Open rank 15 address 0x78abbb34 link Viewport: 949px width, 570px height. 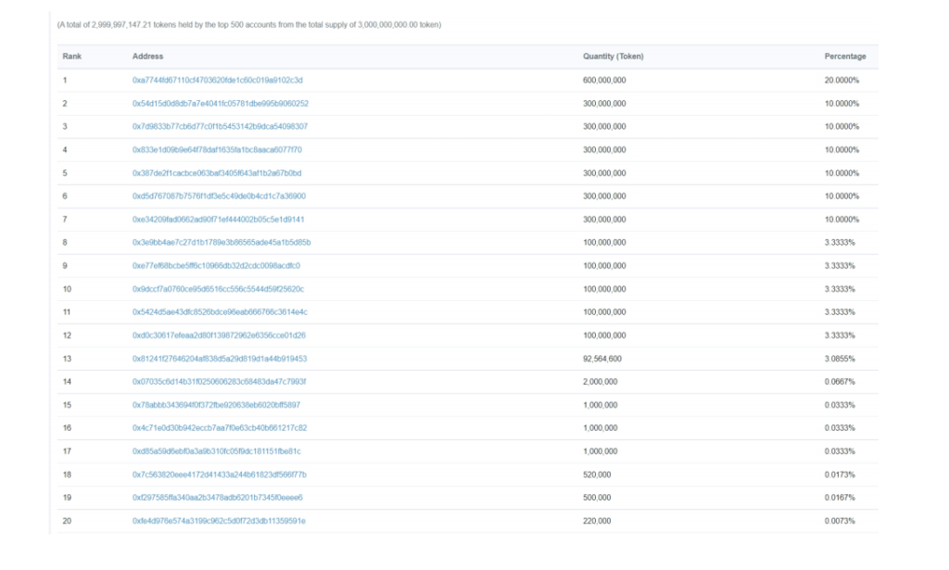tap(216, 405)
